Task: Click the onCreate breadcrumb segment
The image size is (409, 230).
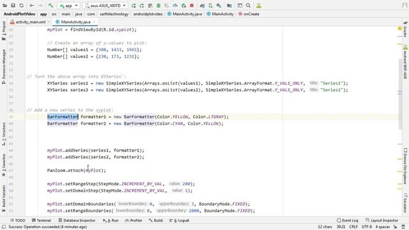Action: point(249,14)
